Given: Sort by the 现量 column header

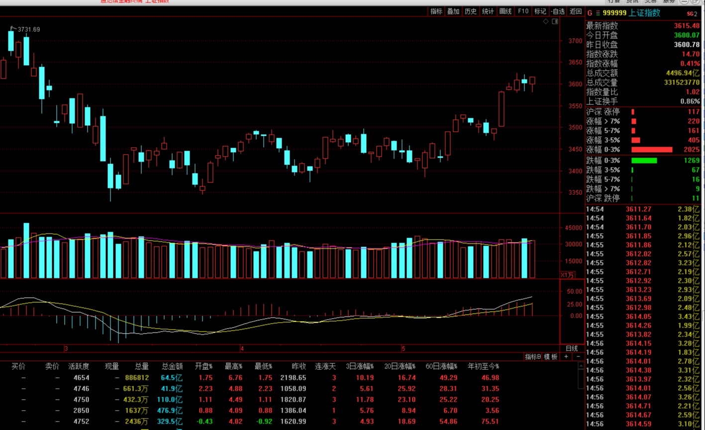Looking at the screenshot, I should tap(112, 366).
